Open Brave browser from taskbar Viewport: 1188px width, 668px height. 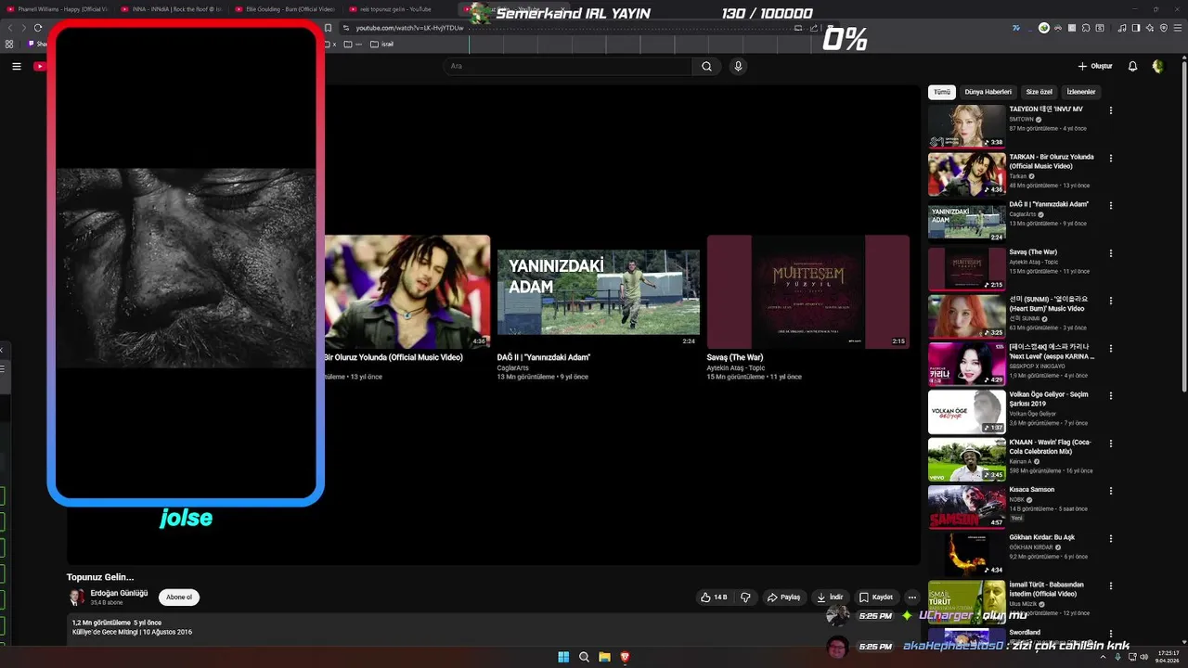[625, 657]
